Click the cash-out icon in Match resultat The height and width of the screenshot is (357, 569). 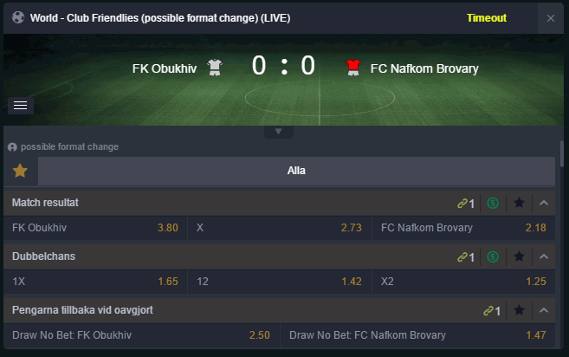pos(493,203)
